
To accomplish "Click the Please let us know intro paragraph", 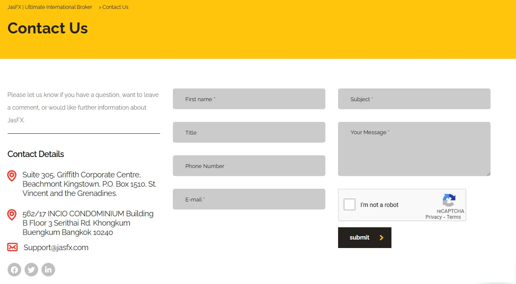I will click(83, 108).
